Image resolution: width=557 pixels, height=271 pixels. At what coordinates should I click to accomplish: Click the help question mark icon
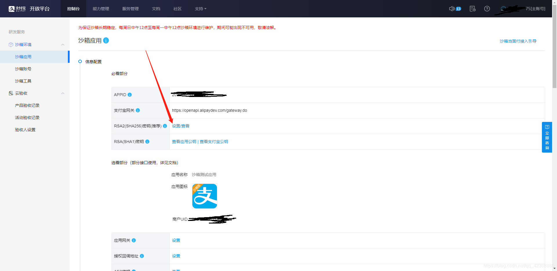[487, 9]
